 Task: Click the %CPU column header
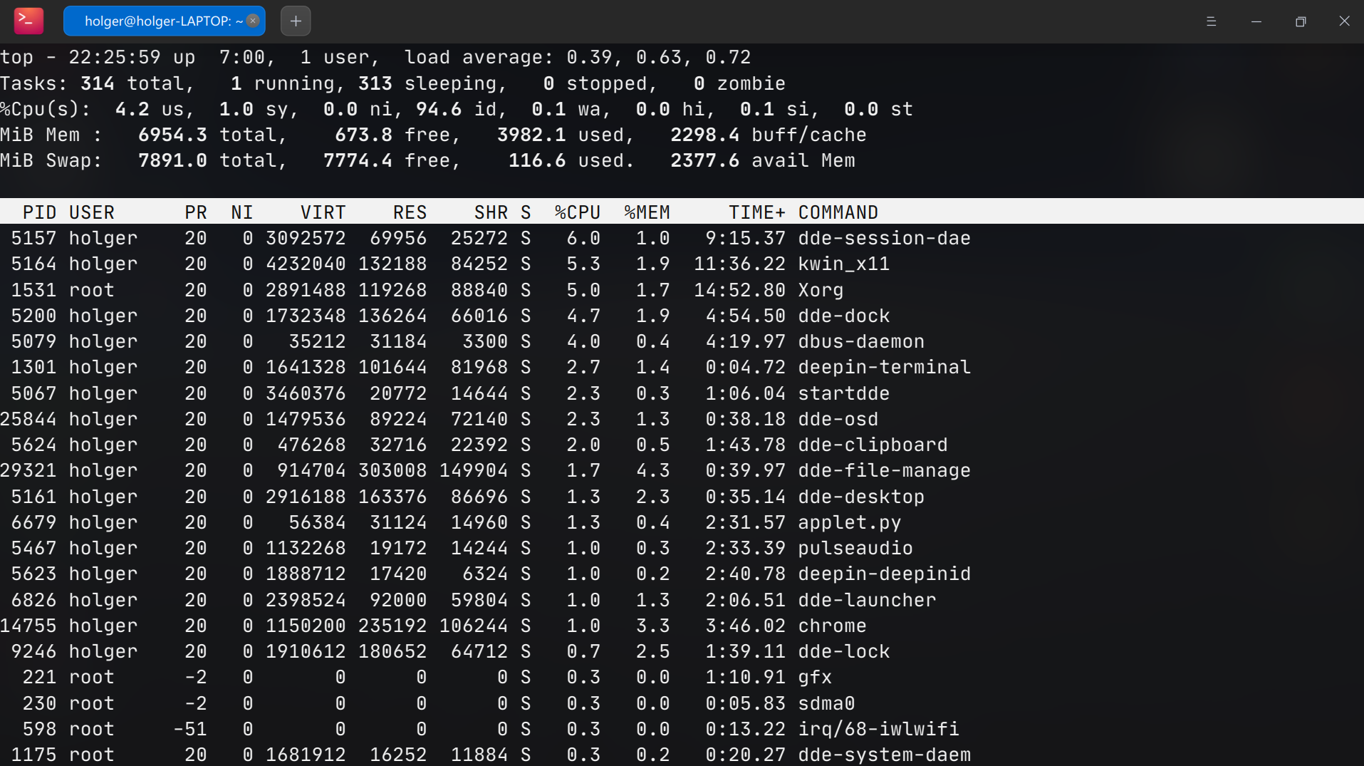[x=577, y=212]
